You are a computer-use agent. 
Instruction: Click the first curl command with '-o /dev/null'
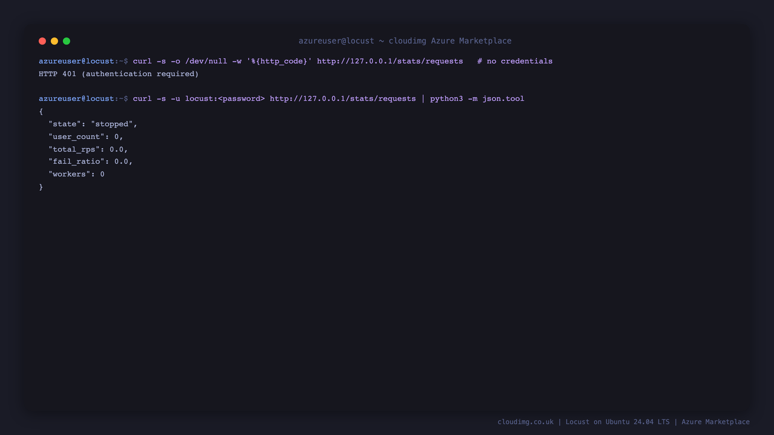(298, 61)
